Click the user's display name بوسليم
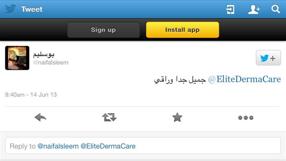 pyautogui.click(x=44, y=54)
